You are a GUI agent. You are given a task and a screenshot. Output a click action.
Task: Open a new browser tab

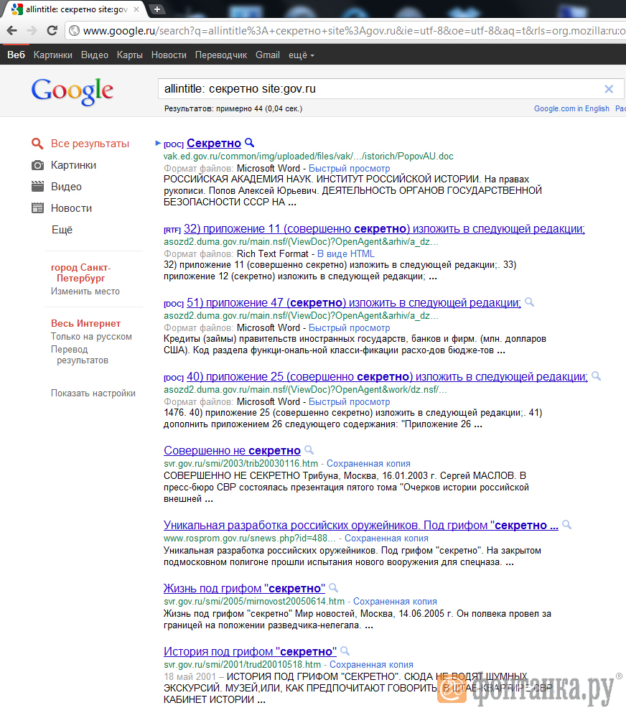pyautogui.click(x=156, y=9)
